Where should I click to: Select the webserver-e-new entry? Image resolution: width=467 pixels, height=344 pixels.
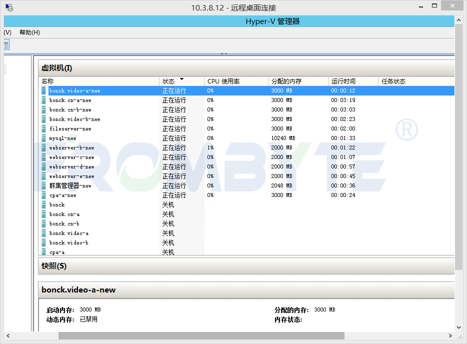[71, 176]
